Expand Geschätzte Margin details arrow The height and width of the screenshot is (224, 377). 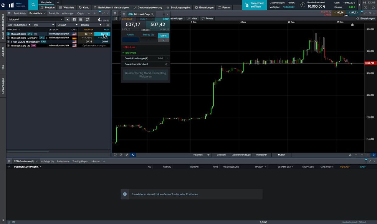click(168, 58)
